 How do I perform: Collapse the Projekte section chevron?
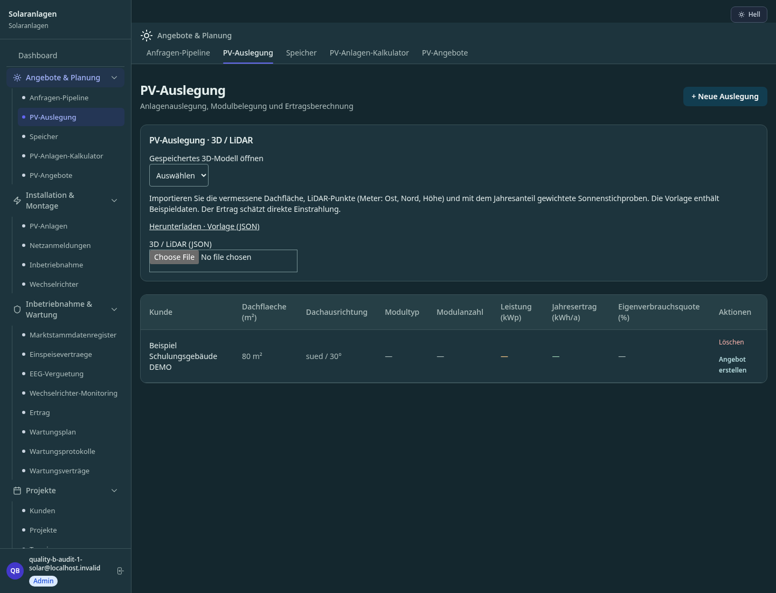click(114, 491)
